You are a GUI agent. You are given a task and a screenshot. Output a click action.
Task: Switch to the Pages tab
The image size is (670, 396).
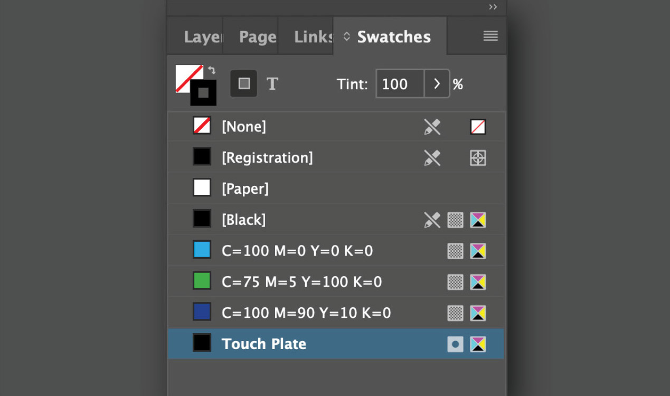click(258, 37)
